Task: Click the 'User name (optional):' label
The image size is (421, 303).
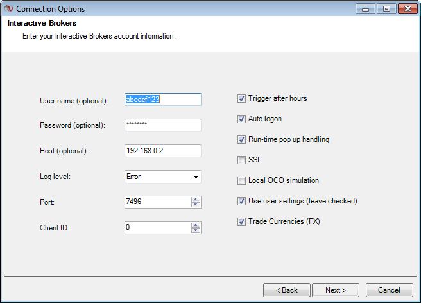Action: pos(74,101)
